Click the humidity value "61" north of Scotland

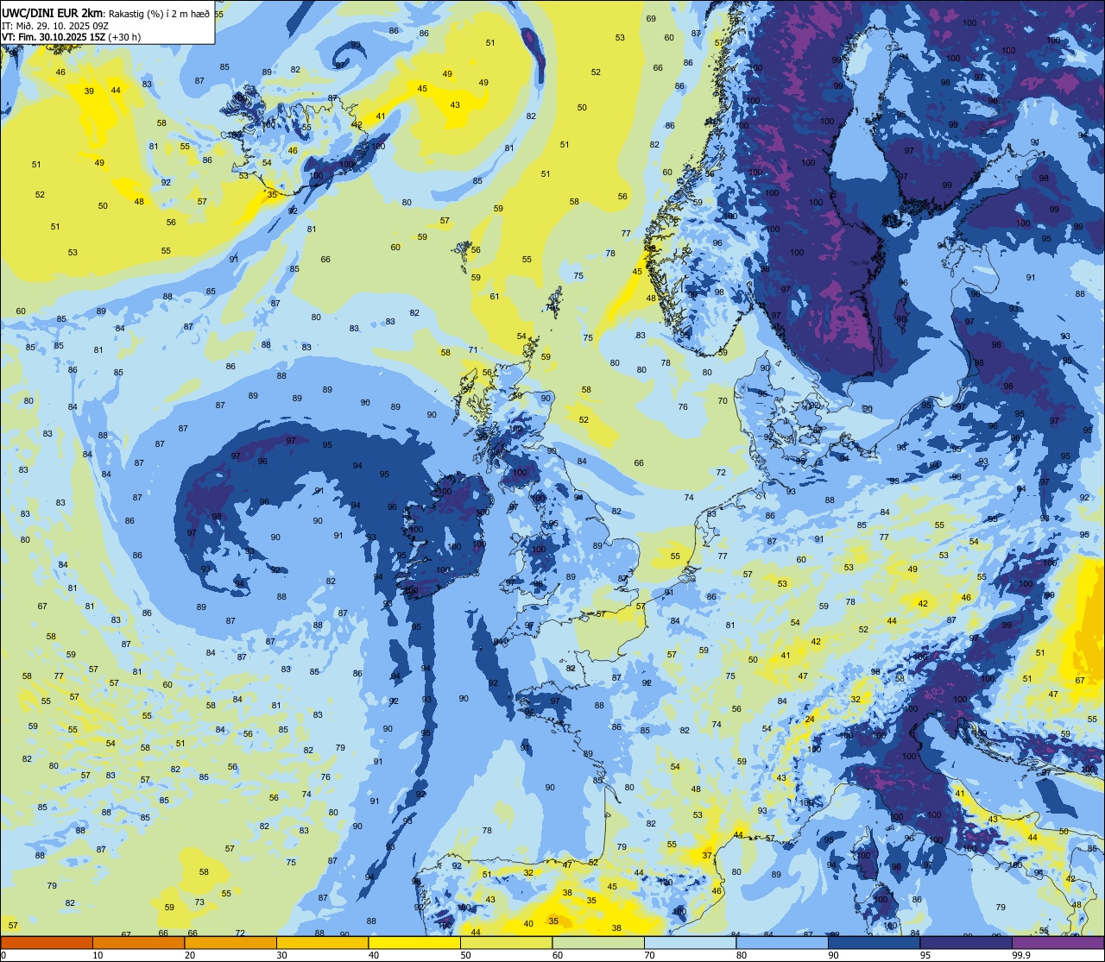tap(495, 296)
